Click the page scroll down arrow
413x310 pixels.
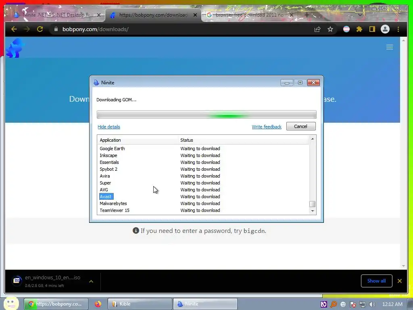(403, 266)
